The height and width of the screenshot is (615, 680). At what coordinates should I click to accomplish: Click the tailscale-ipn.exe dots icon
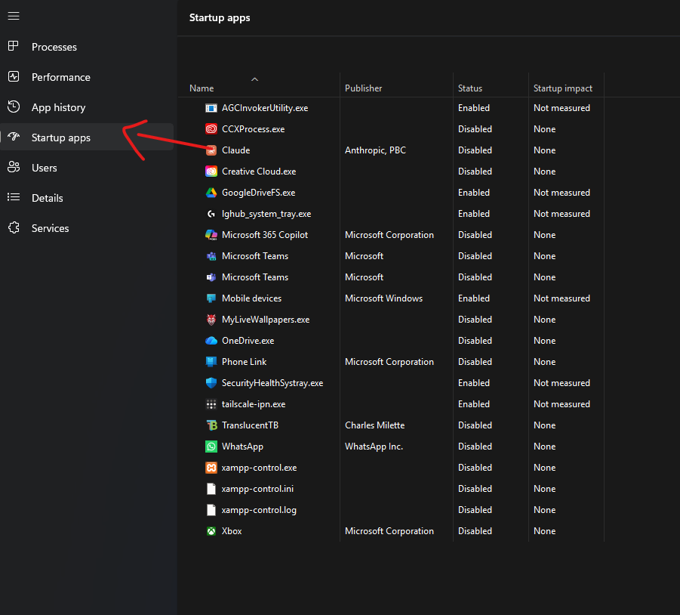pos(211,404)
